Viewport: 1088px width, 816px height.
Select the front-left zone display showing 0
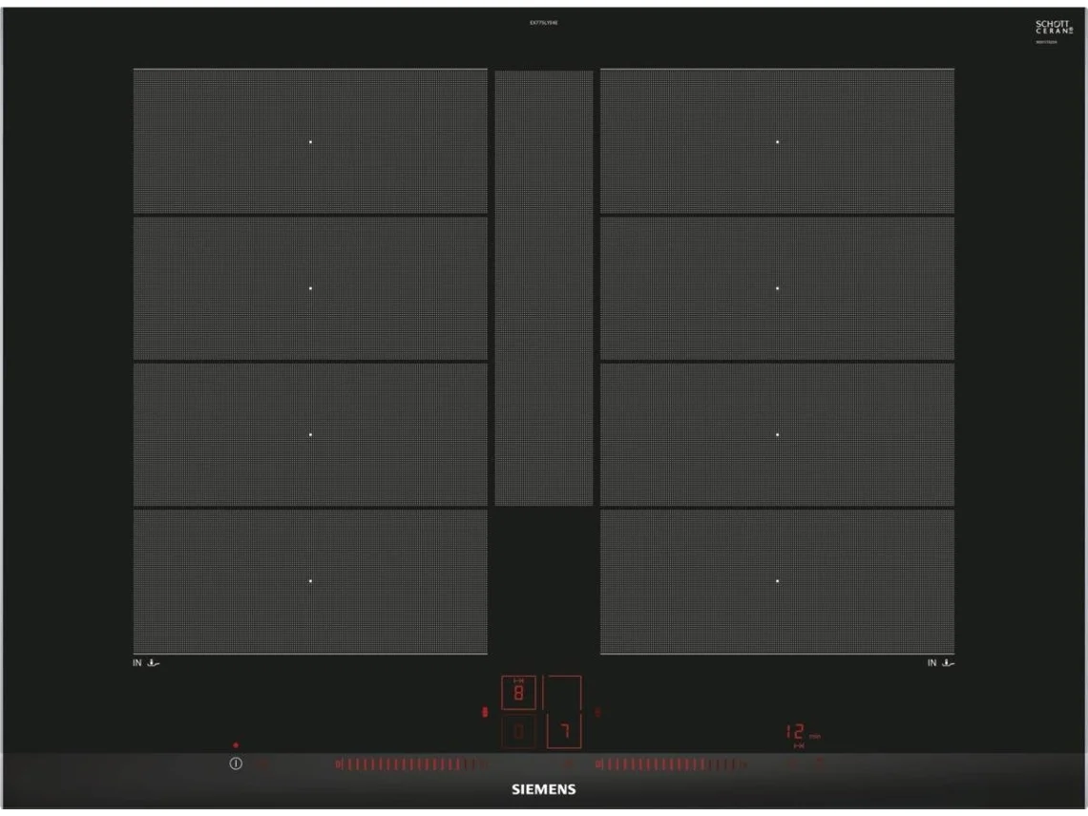coord(518,731)
